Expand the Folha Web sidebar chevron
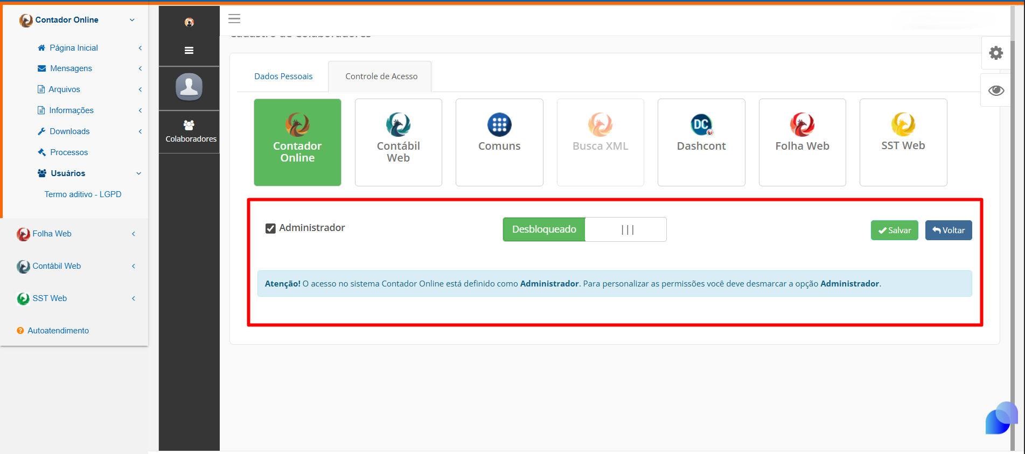The image size is (1025, 454). (133, 234)
